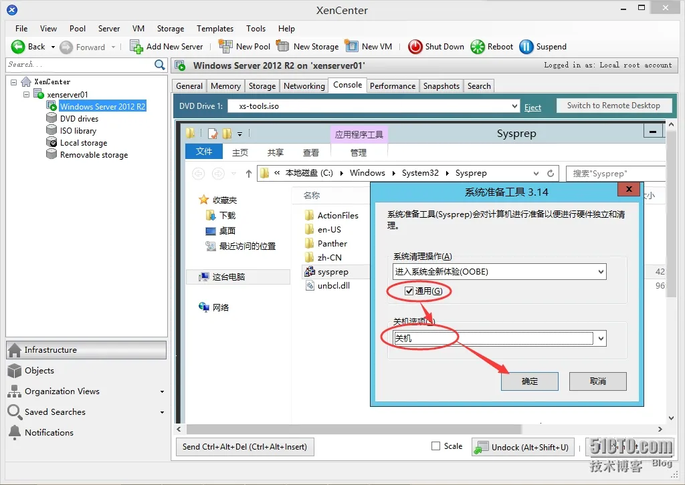The width and height of the screenshot is (685, 485).
Task: Open the Objects view icon
Action: point(15,371)
